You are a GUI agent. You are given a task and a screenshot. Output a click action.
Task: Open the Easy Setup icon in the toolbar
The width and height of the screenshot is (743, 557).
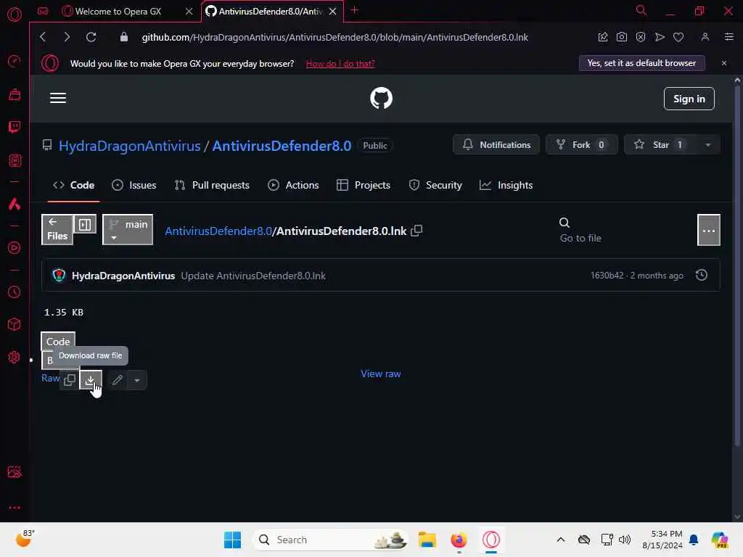(729, 37)
